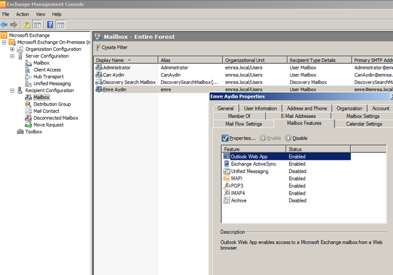393x275 pixels.
Task: Click the Back arrow toolbar icon
Action: tap(4, 24)
